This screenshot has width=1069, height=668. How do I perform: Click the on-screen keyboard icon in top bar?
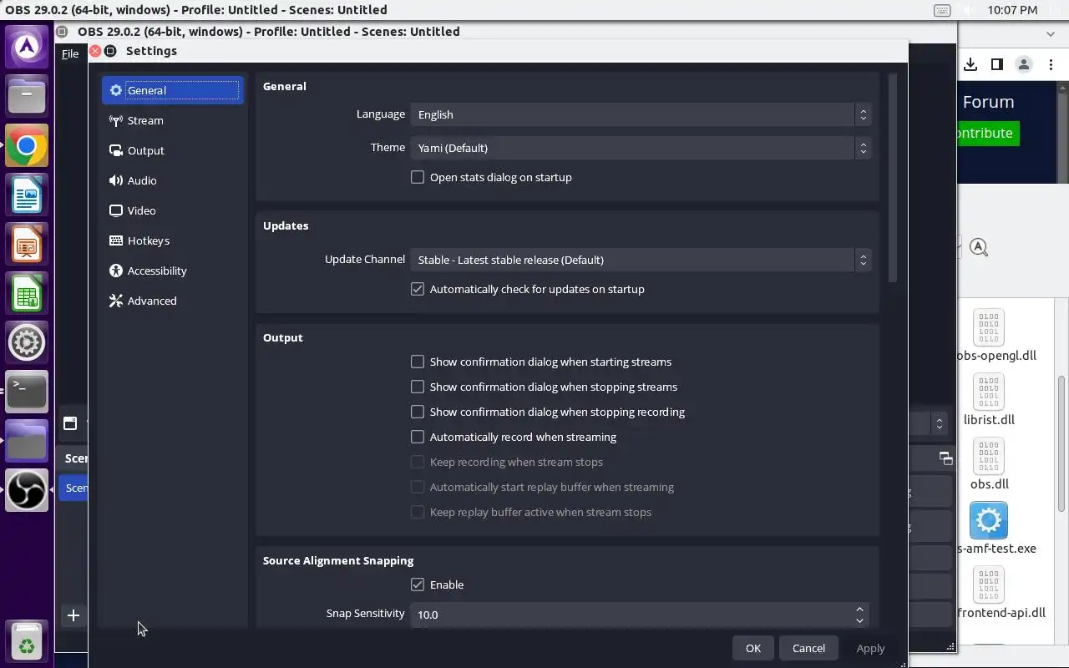942,10
